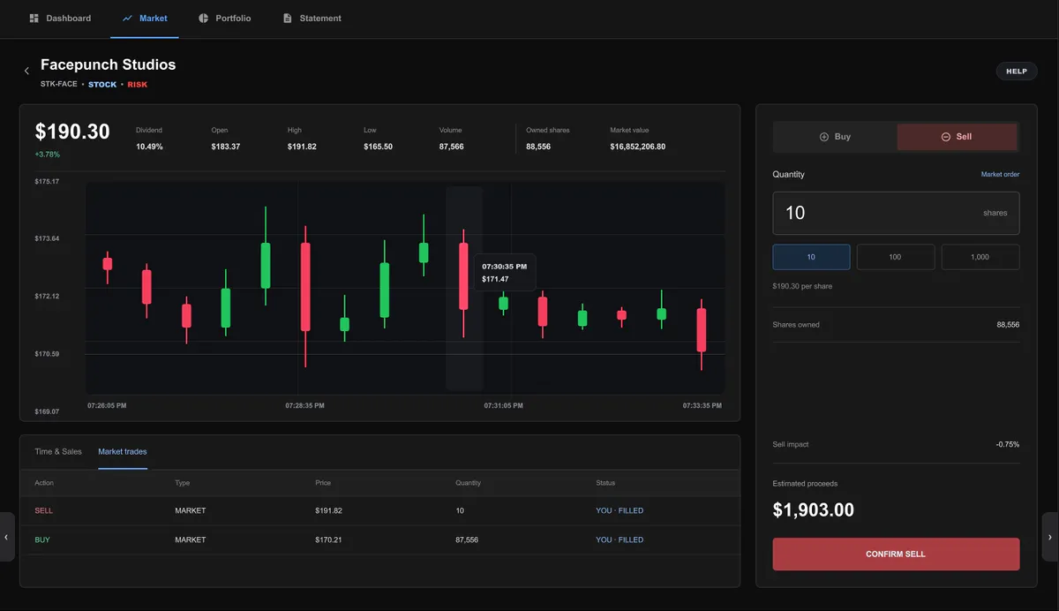Select the 10 shares quantity preset
Image resolution: width=1059 pixels, height=611 pixels.
tap(811, 257)
